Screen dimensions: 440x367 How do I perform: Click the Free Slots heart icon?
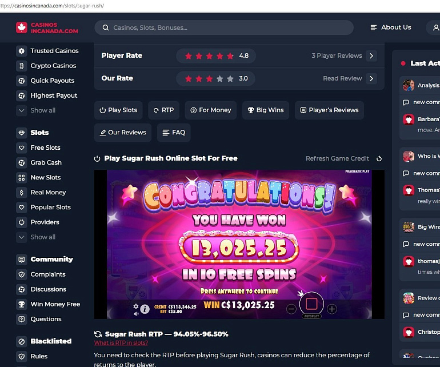(x=22, y=147)
